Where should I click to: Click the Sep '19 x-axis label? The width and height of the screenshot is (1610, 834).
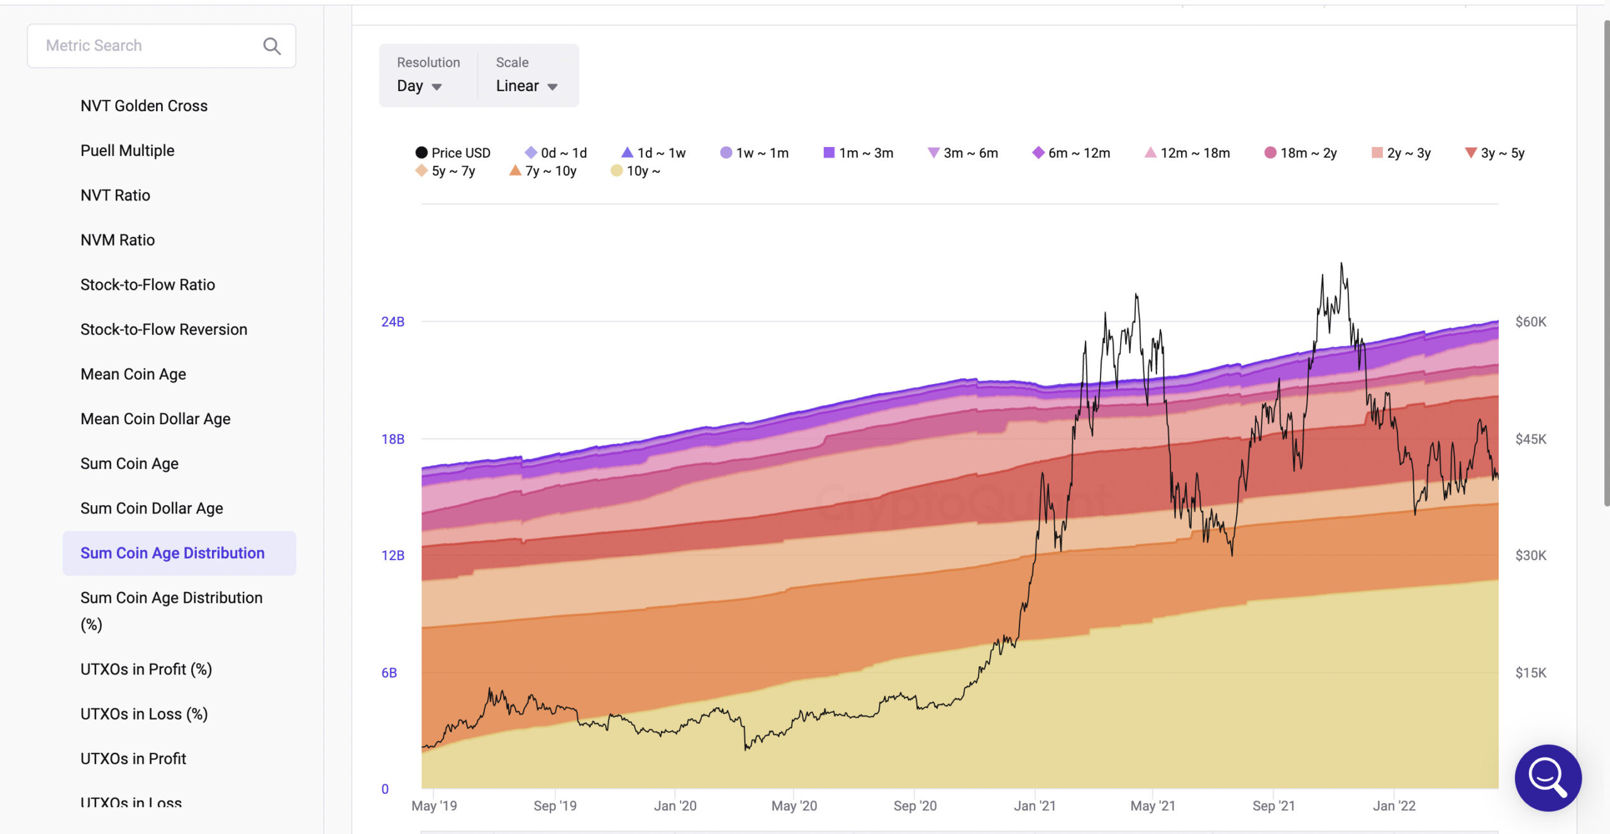point(555,806)
